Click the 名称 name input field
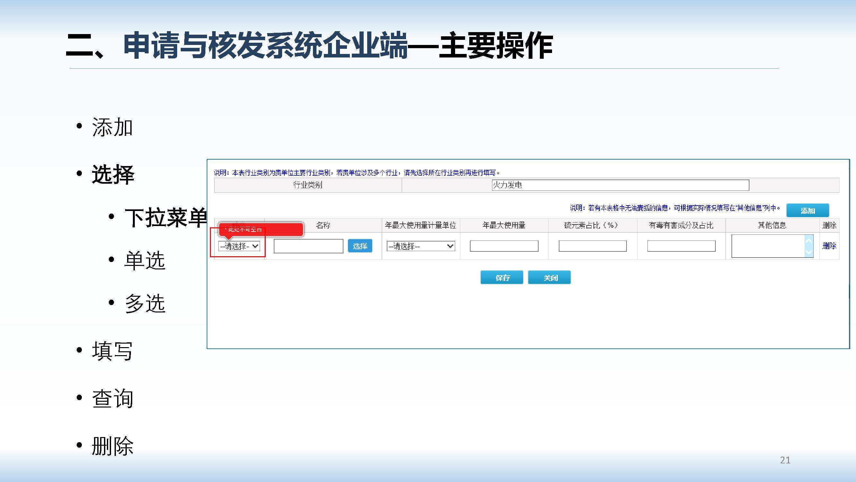Image resolution: width=856 pixels, height=482 pixels. click(x=308, y=246)
